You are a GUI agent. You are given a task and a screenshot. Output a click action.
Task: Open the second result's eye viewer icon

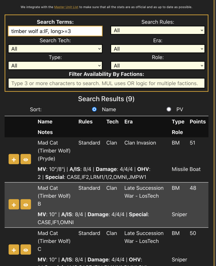click(x=26, y=204)
